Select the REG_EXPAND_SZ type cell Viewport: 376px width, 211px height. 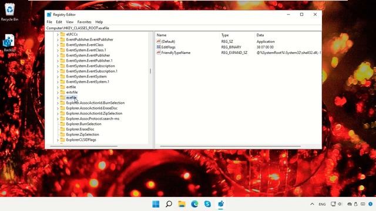pos(234,53)
